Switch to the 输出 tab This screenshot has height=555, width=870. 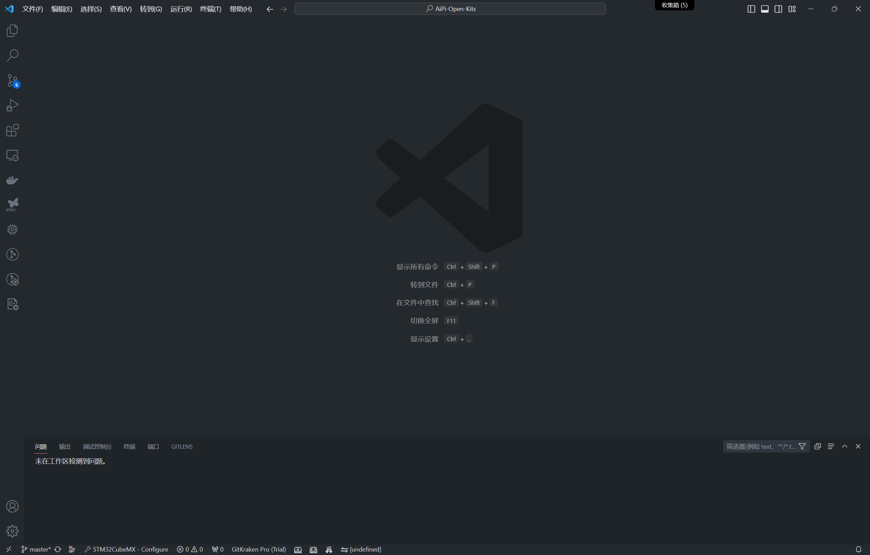pos(65,446)
